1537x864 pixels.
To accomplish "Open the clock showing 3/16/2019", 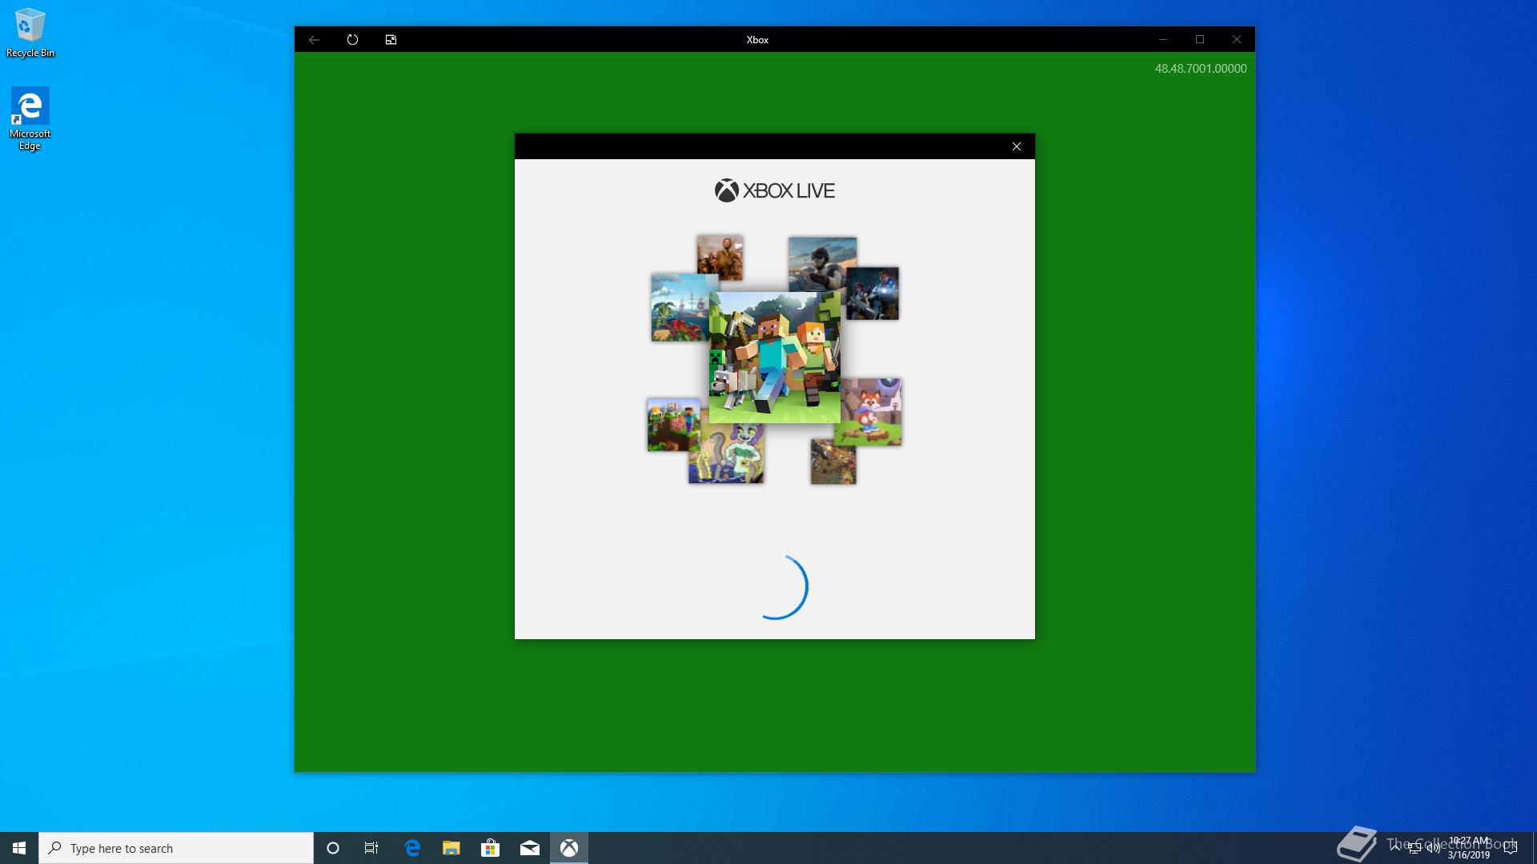I will pyautogui.click(x=1469, y=848).
